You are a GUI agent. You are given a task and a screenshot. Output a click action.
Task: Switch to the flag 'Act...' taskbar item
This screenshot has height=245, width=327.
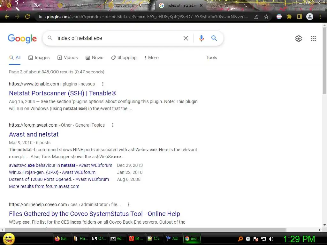[x=173, y=239]
